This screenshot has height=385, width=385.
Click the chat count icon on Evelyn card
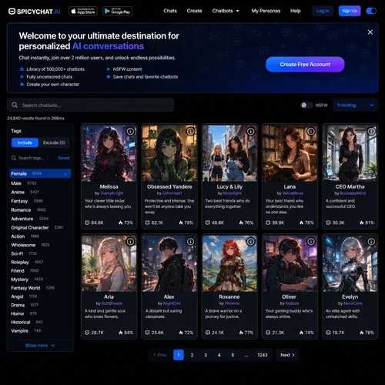click(328, 333)
